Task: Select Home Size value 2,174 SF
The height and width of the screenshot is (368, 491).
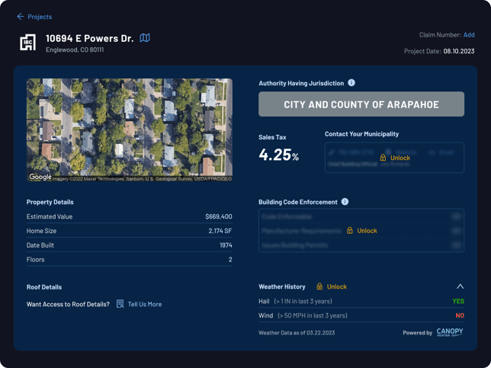Action: [x=220, y=231]
